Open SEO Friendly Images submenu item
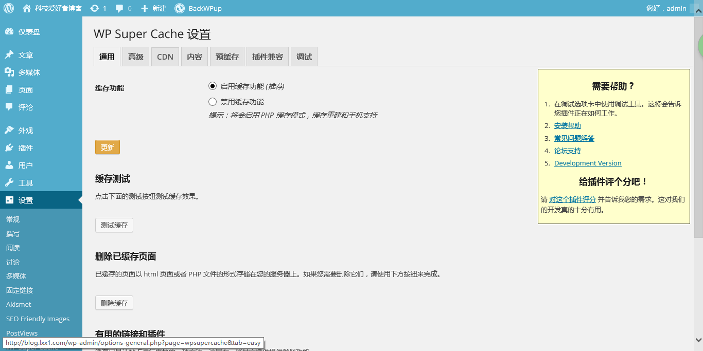The image size is (703, 351). (38, 319)
